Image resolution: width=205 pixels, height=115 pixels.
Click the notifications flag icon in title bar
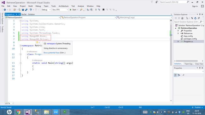[152, 2]
